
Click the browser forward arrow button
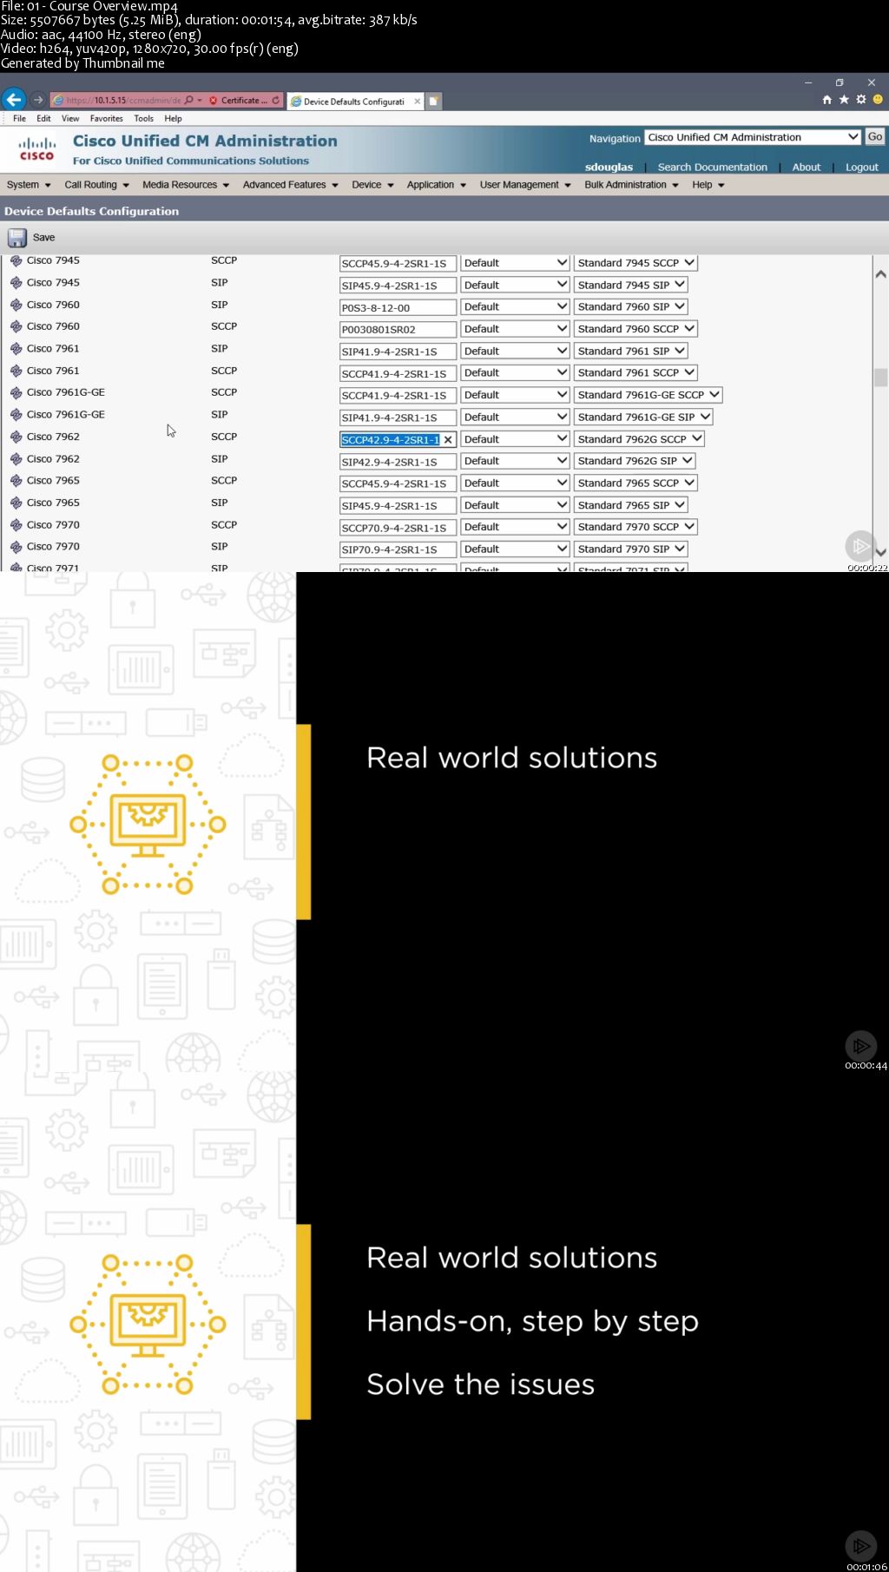(37, 100)
